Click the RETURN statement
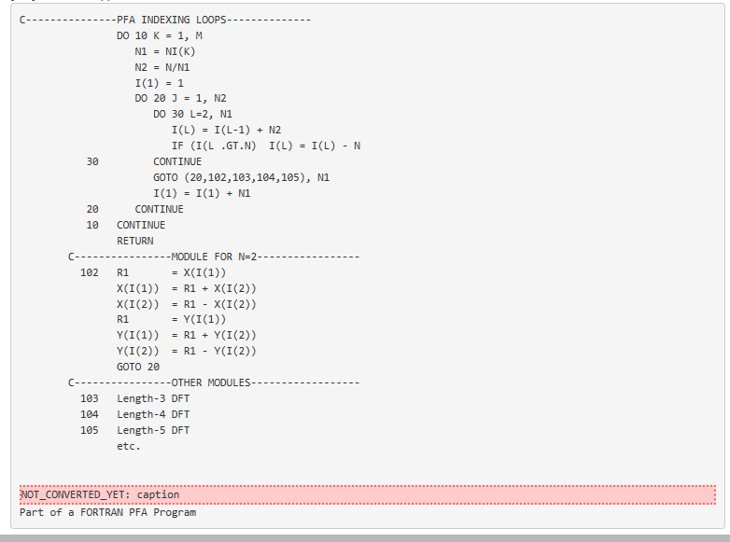The width and height of the screenshot is (730, 542). 135,241
